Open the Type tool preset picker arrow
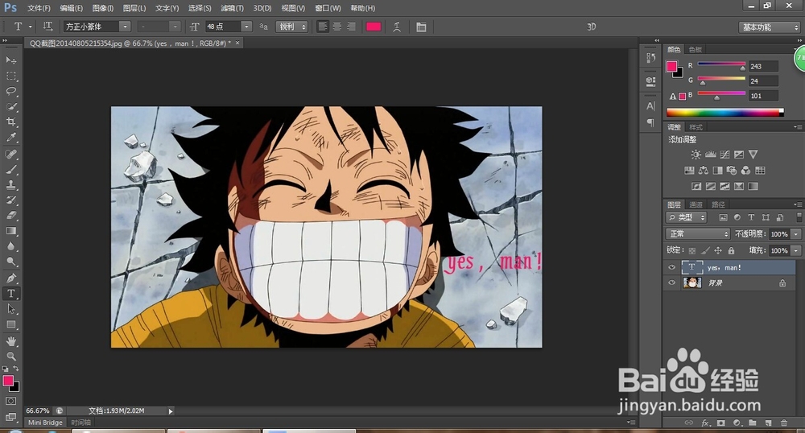The height and width of the screenshot is (433, 805). coord(31,27)
